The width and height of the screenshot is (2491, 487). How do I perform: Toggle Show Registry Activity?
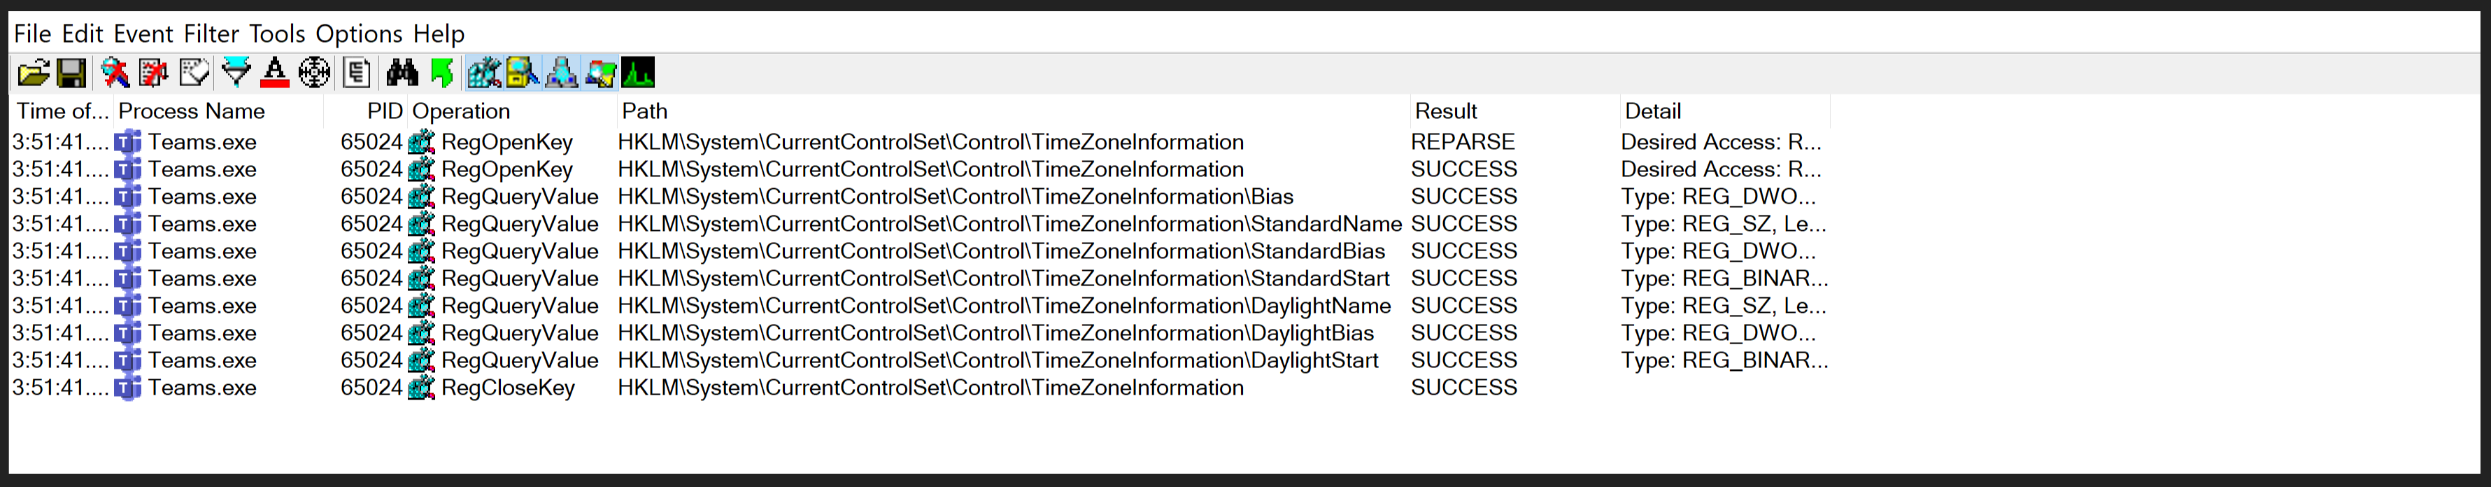click(483, 73)
